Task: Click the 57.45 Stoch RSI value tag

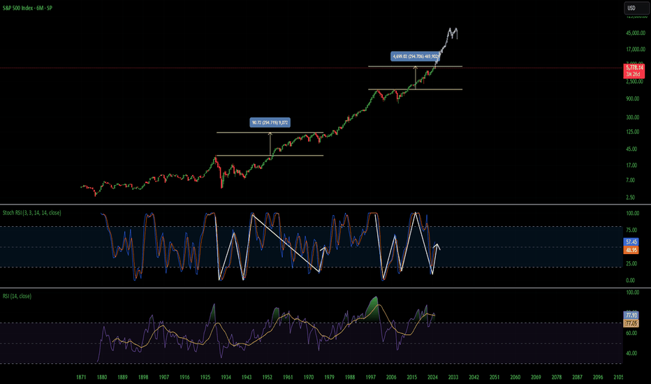Action: (x=631, y=242)
